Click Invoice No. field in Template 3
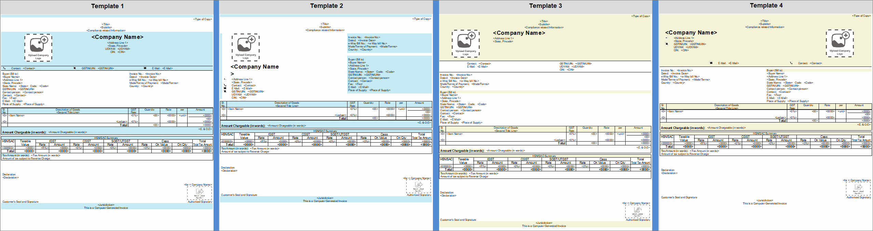Image resolution: width=873 pixels, height=231 pixels. point(456,75)
